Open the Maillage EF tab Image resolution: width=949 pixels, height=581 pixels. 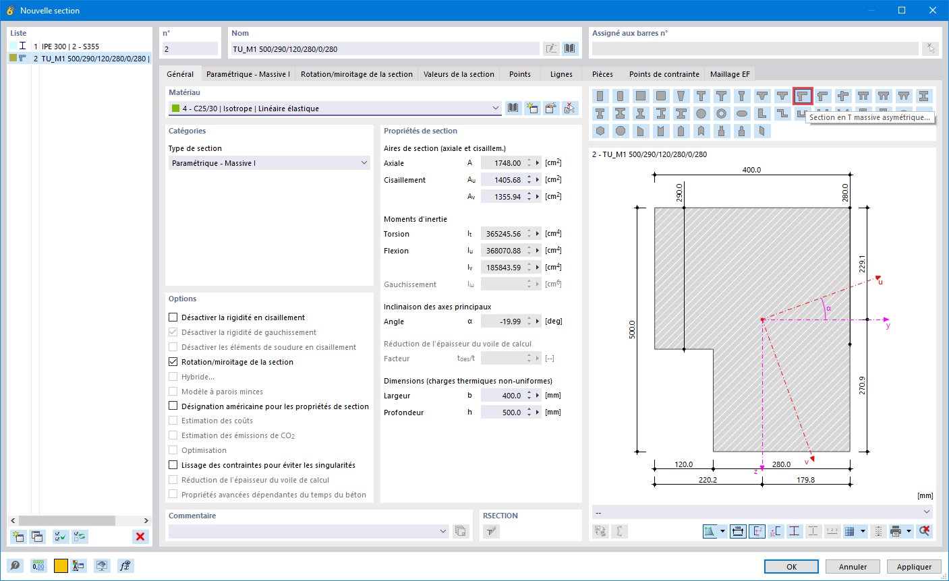click(730, 74)
